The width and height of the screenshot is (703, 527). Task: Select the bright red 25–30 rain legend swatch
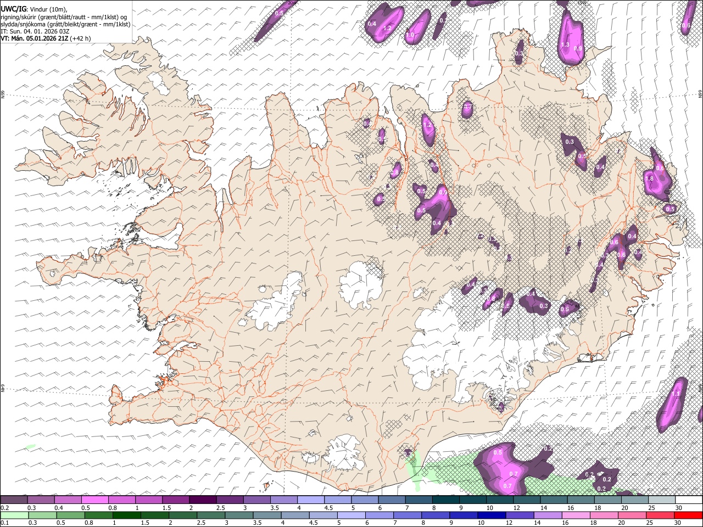coord(689,515)
